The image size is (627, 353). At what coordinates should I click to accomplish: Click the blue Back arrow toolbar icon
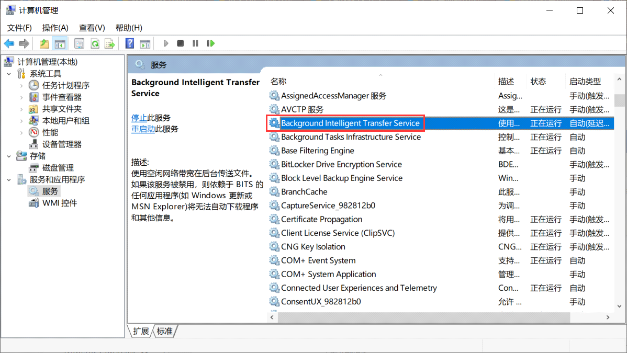[x=9, y=43]
